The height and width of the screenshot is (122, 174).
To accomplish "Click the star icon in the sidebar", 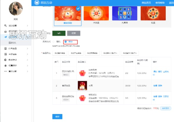I will pyautogui.click(x=5, y=65).
